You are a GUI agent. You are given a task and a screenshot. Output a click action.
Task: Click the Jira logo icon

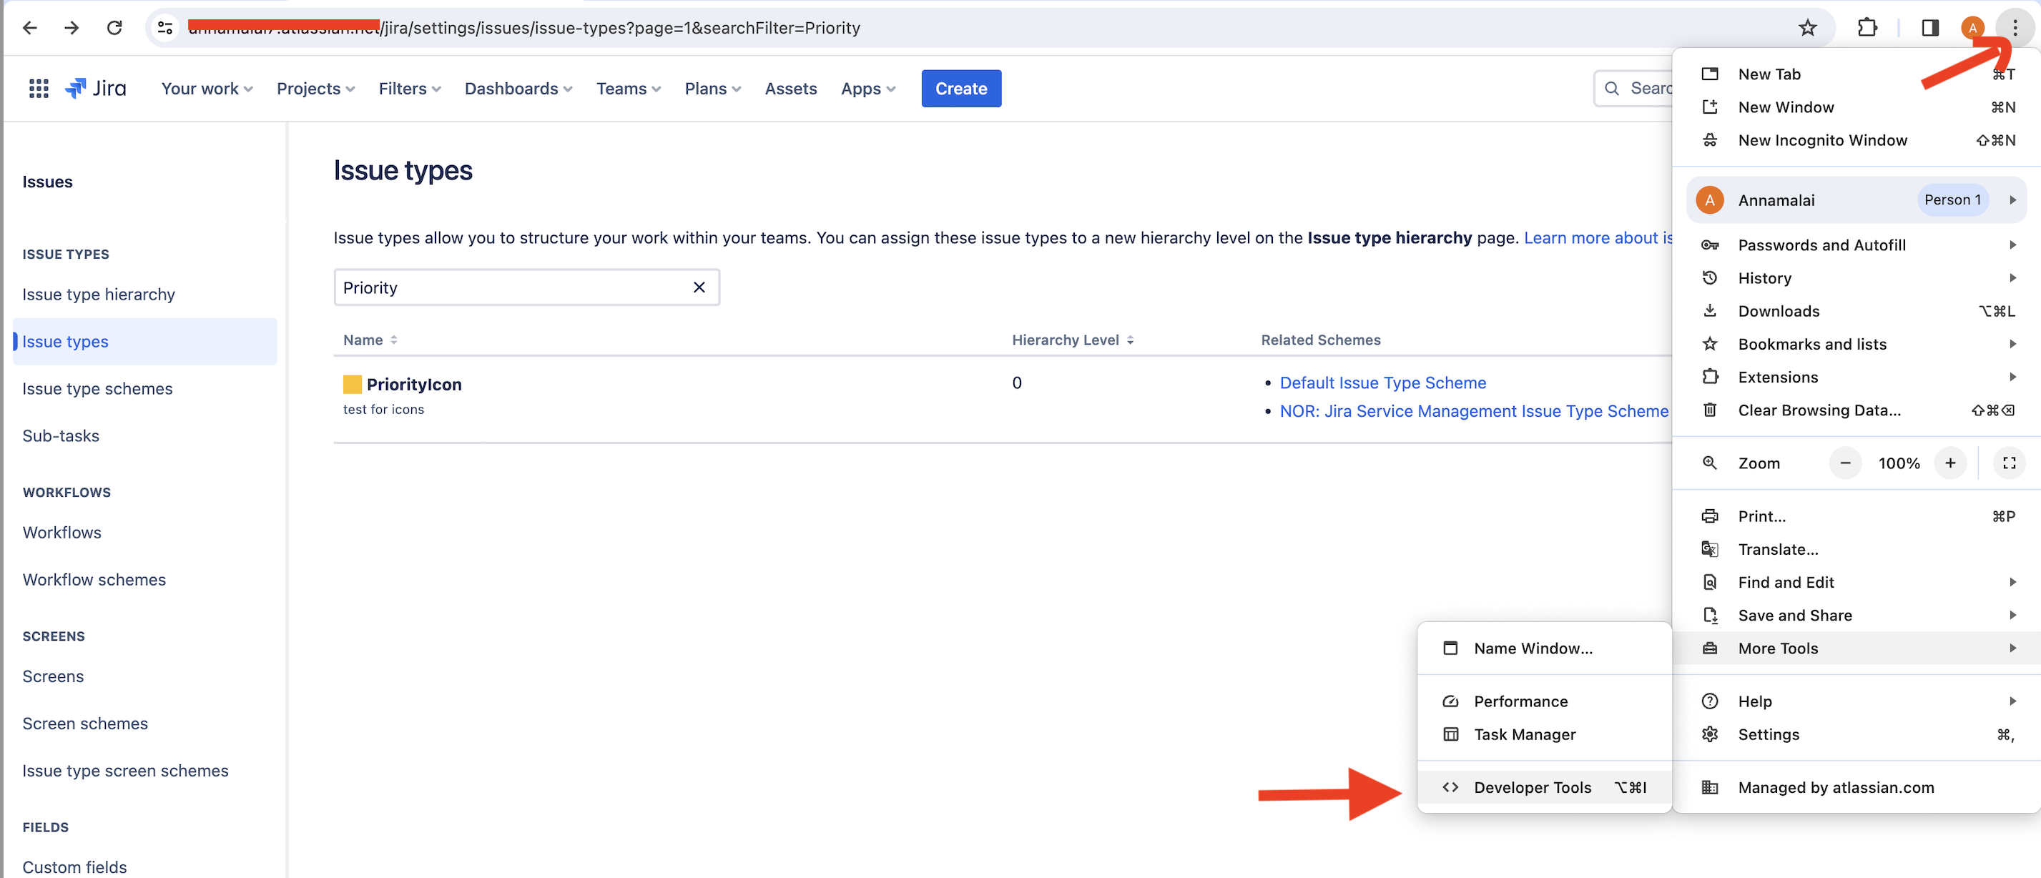click(x=76, y=89)
